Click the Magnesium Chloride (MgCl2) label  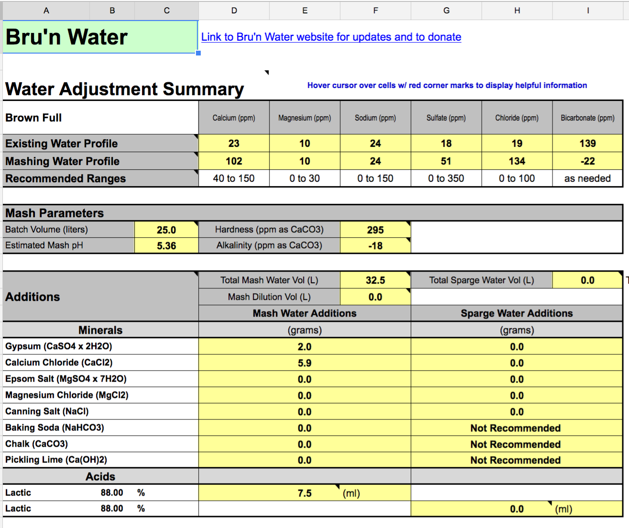[x=100, y=396]
